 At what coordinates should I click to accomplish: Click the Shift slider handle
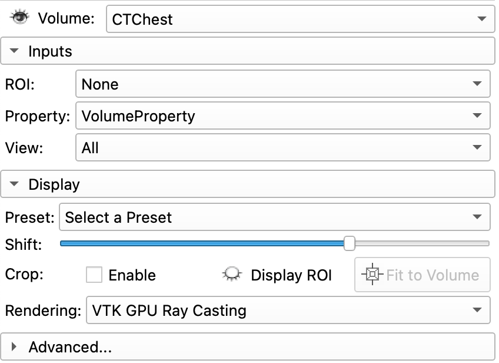(x=349, y=243)
